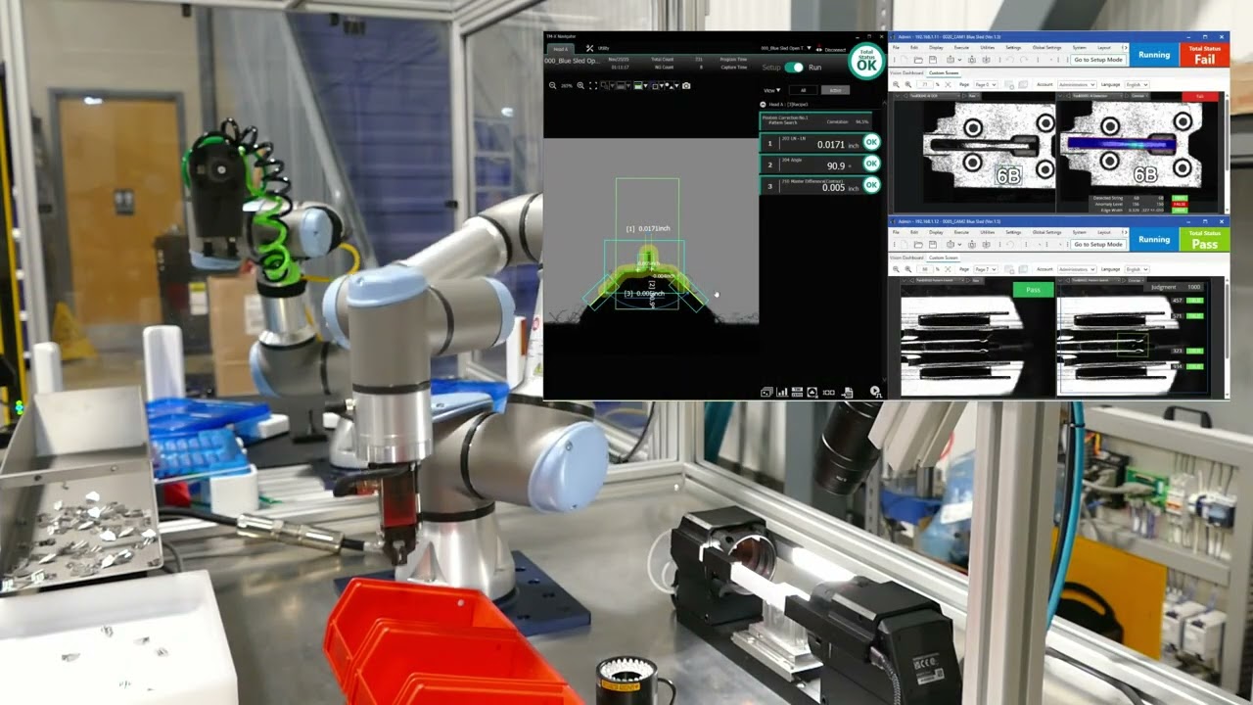Click the Active filter button in TM-X
This screenshot has height=705, width=1253.
835,90
